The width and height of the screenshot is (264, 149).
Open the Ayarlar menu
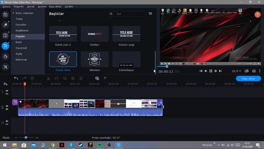[42, 7]
